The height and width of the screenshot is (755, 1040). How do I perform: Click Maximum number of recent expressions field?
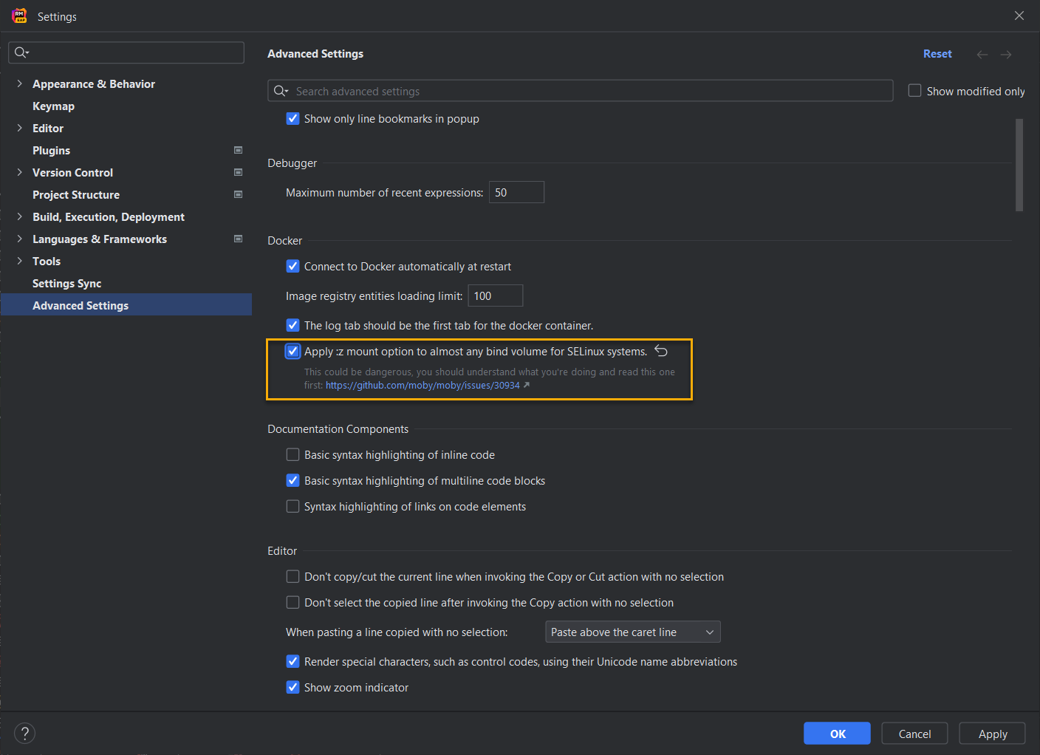(516, 192)
